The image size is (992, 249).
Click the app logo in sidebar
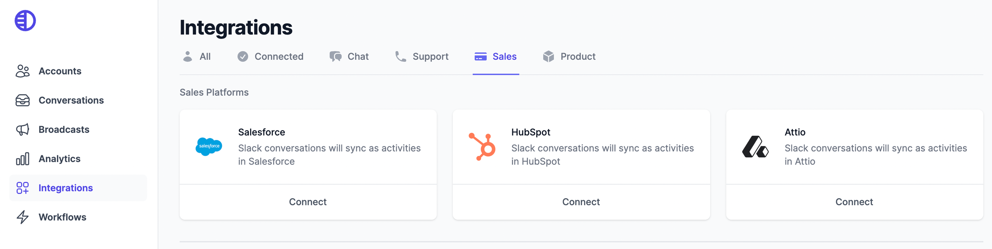tap(25, 20)
